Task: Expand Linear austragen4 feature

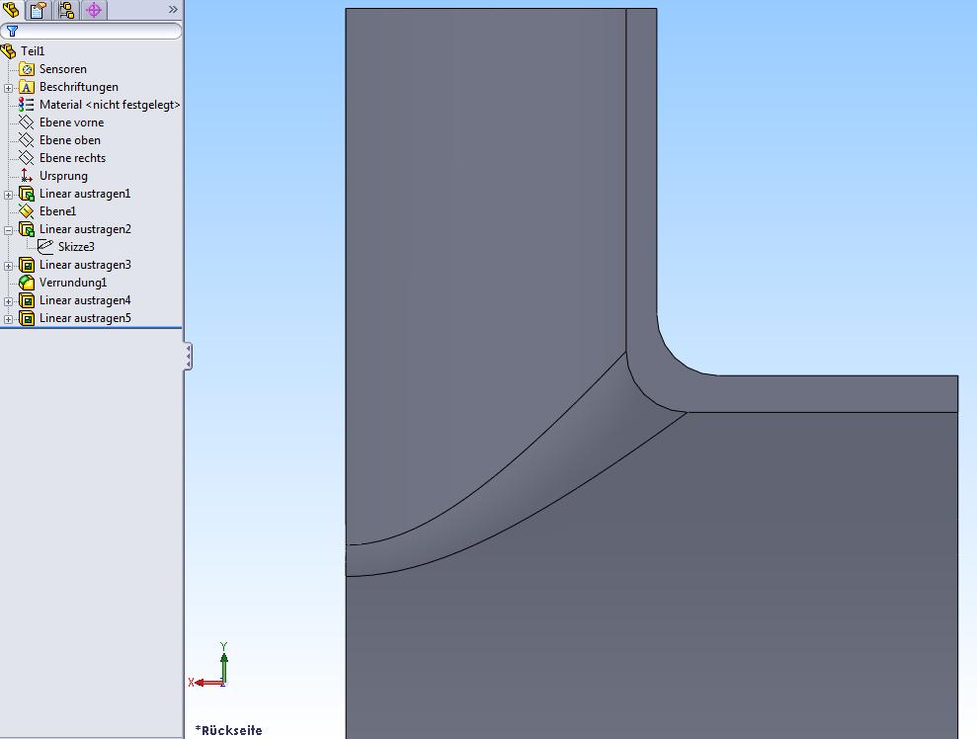Action: point(8,301)
